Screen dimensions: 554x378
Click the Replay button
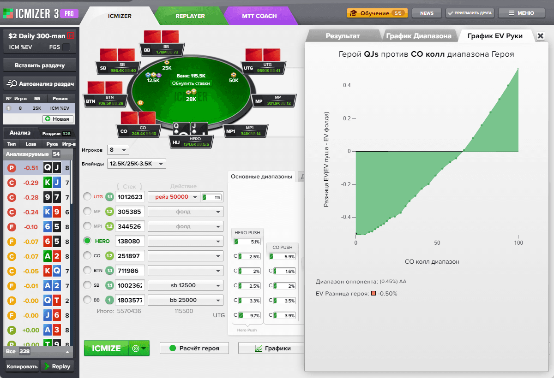(x=57, y=366)
